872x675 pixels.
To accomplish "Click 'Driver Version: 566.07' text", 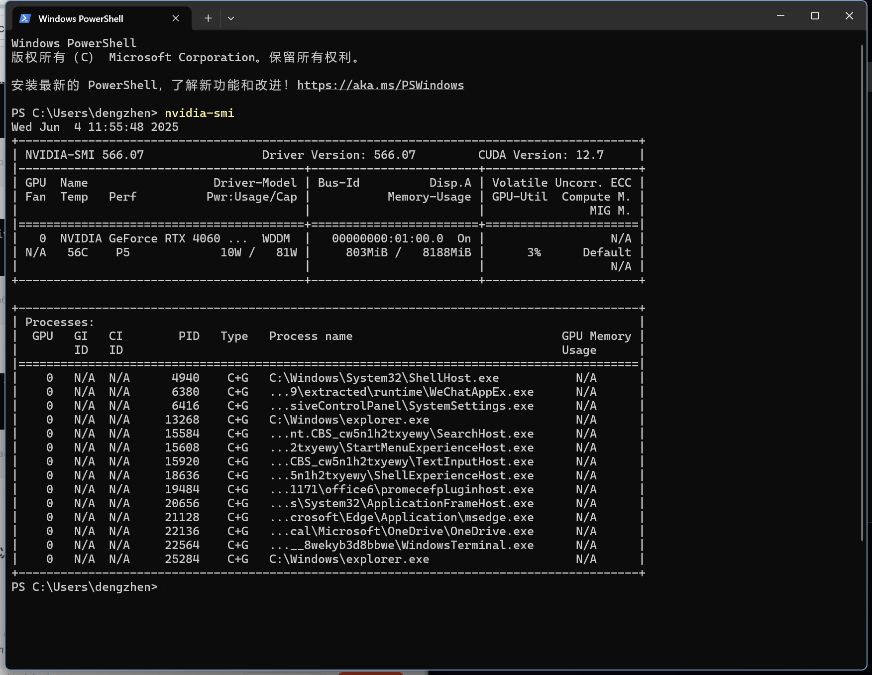I will point(339,155).
